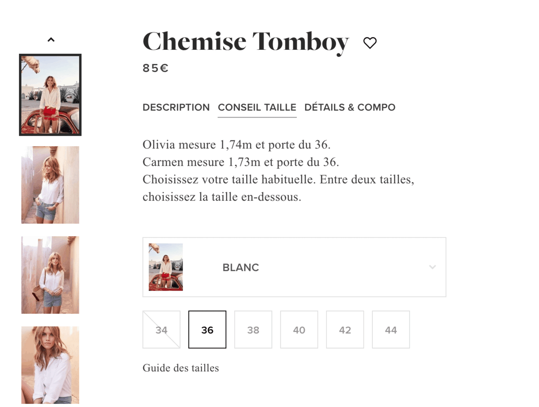539x407 pixels.
Task: Open the Guide des tailles link
Action: click(180, 368)
